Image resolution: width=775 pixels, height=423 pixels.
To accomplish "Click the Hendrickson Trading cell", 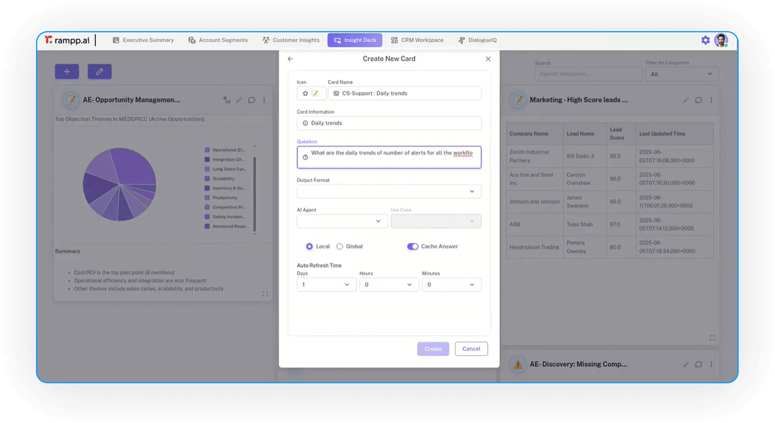I will point(534,247).
